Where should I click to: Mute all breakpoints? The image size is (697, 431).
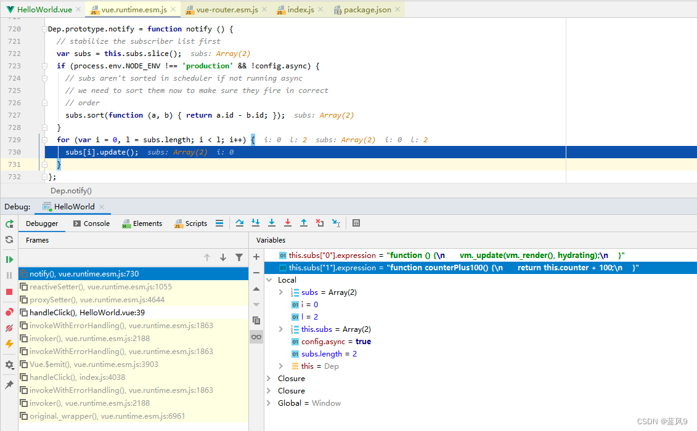[9, 327]
